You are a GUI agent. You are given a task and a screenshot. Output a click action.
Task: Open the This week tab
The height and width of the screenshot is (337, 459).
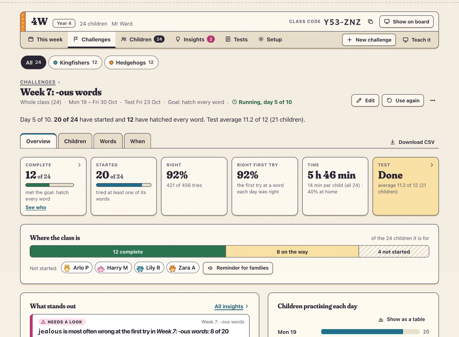[45, 40]
